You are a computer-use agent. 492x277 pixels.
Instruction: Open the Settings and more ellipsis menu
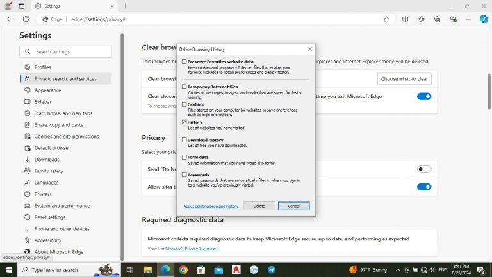pos(469,19)
